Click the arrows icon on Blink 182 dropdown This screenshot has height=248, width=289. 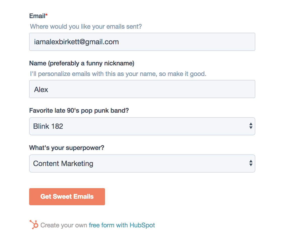tap(251, 126)
